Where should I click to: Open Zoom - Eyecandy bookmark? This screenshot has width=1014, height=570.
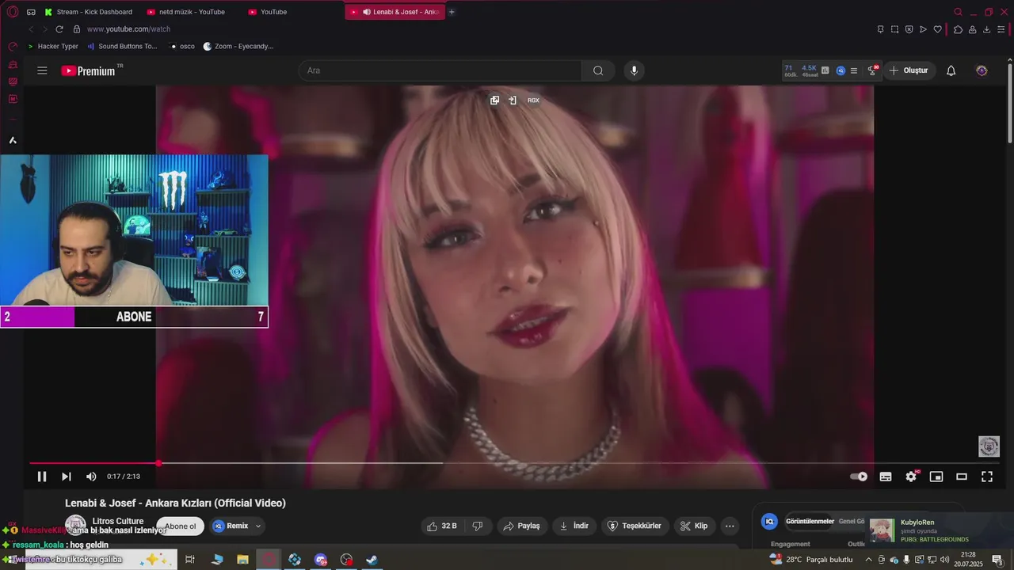[238, 47]
